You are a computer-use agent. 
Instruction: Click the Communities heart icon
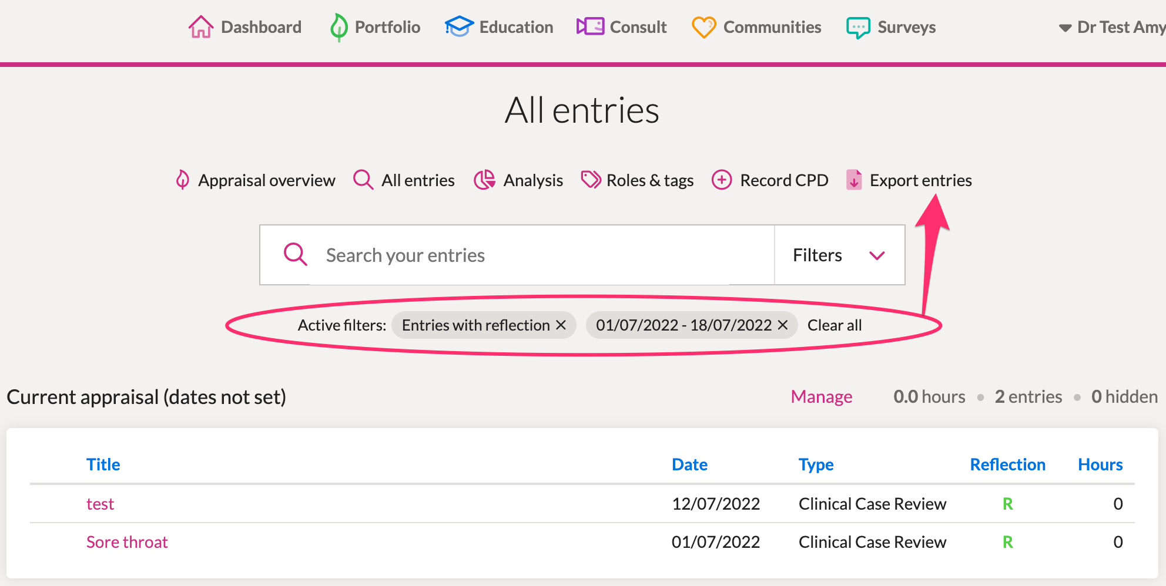pyautogui.click(x=703, y=27)
